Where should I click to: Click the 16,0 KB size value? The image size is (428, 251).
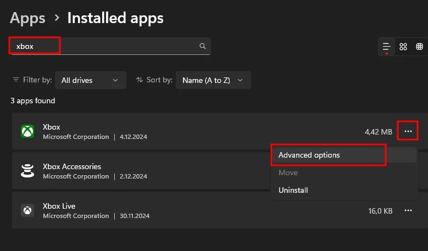tap(380, 211)
